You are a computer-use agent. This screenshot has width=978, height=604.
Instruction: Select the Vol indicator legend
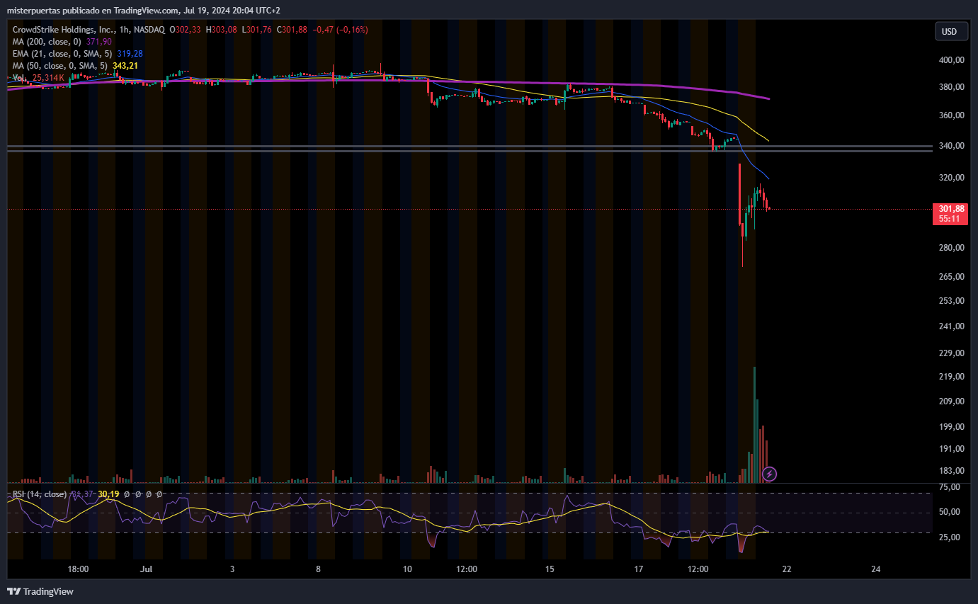coord(20,78)
